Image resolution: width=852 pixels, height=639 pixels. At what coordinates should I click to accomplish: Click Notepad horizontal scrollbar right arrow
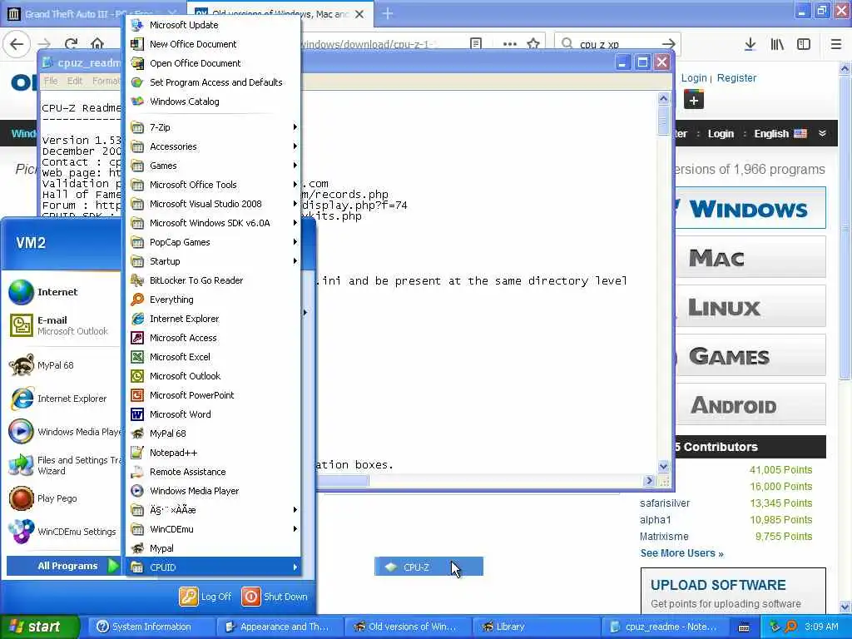point(648,481)
